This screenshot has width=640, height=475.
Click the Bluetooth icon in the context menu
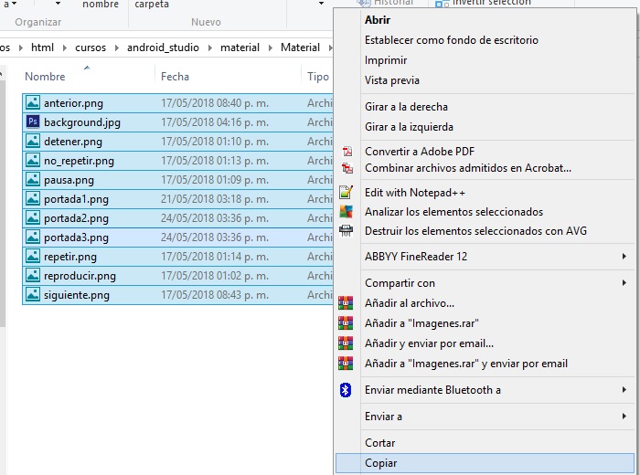[346, 390]
